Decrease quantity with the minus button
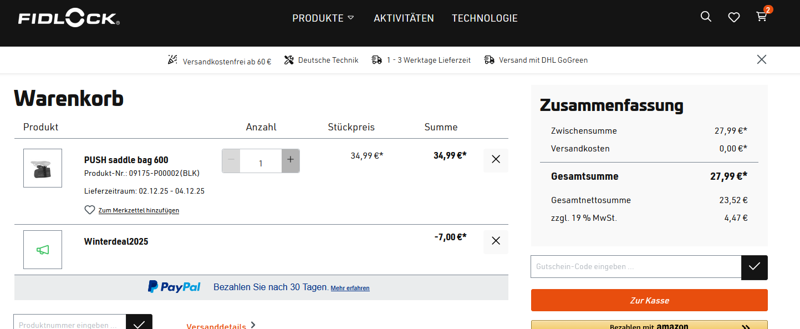The image size is (800, 329). tap(231, 160)
